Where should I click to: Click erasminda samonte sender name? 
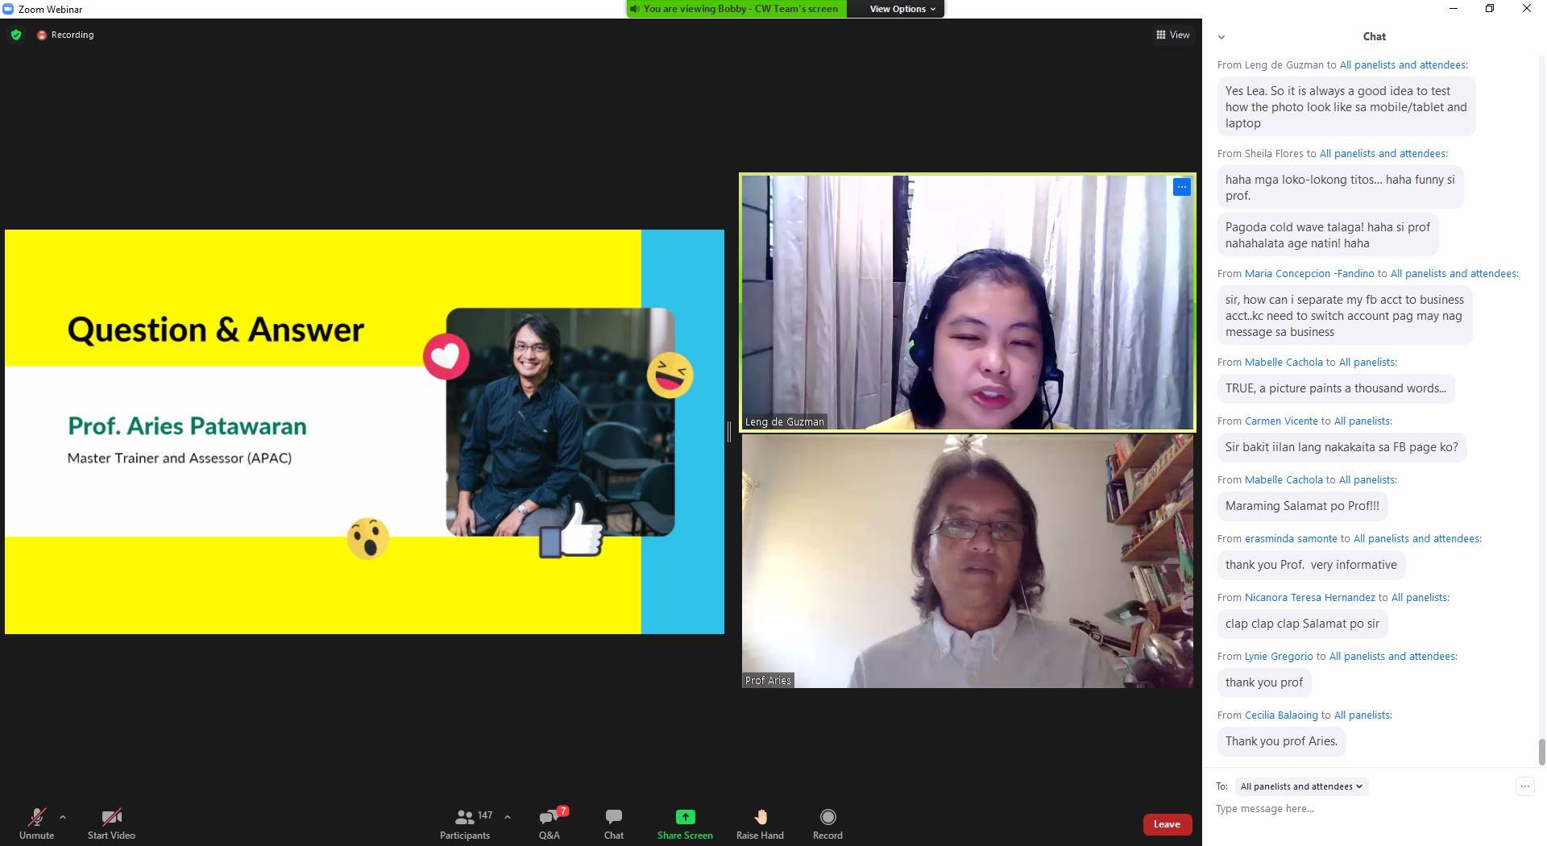[1291, 539]
